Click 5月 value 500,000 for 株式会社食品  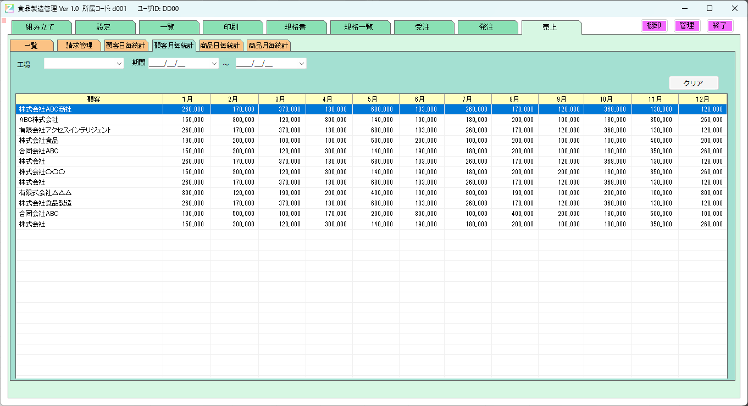click(382, 141)
